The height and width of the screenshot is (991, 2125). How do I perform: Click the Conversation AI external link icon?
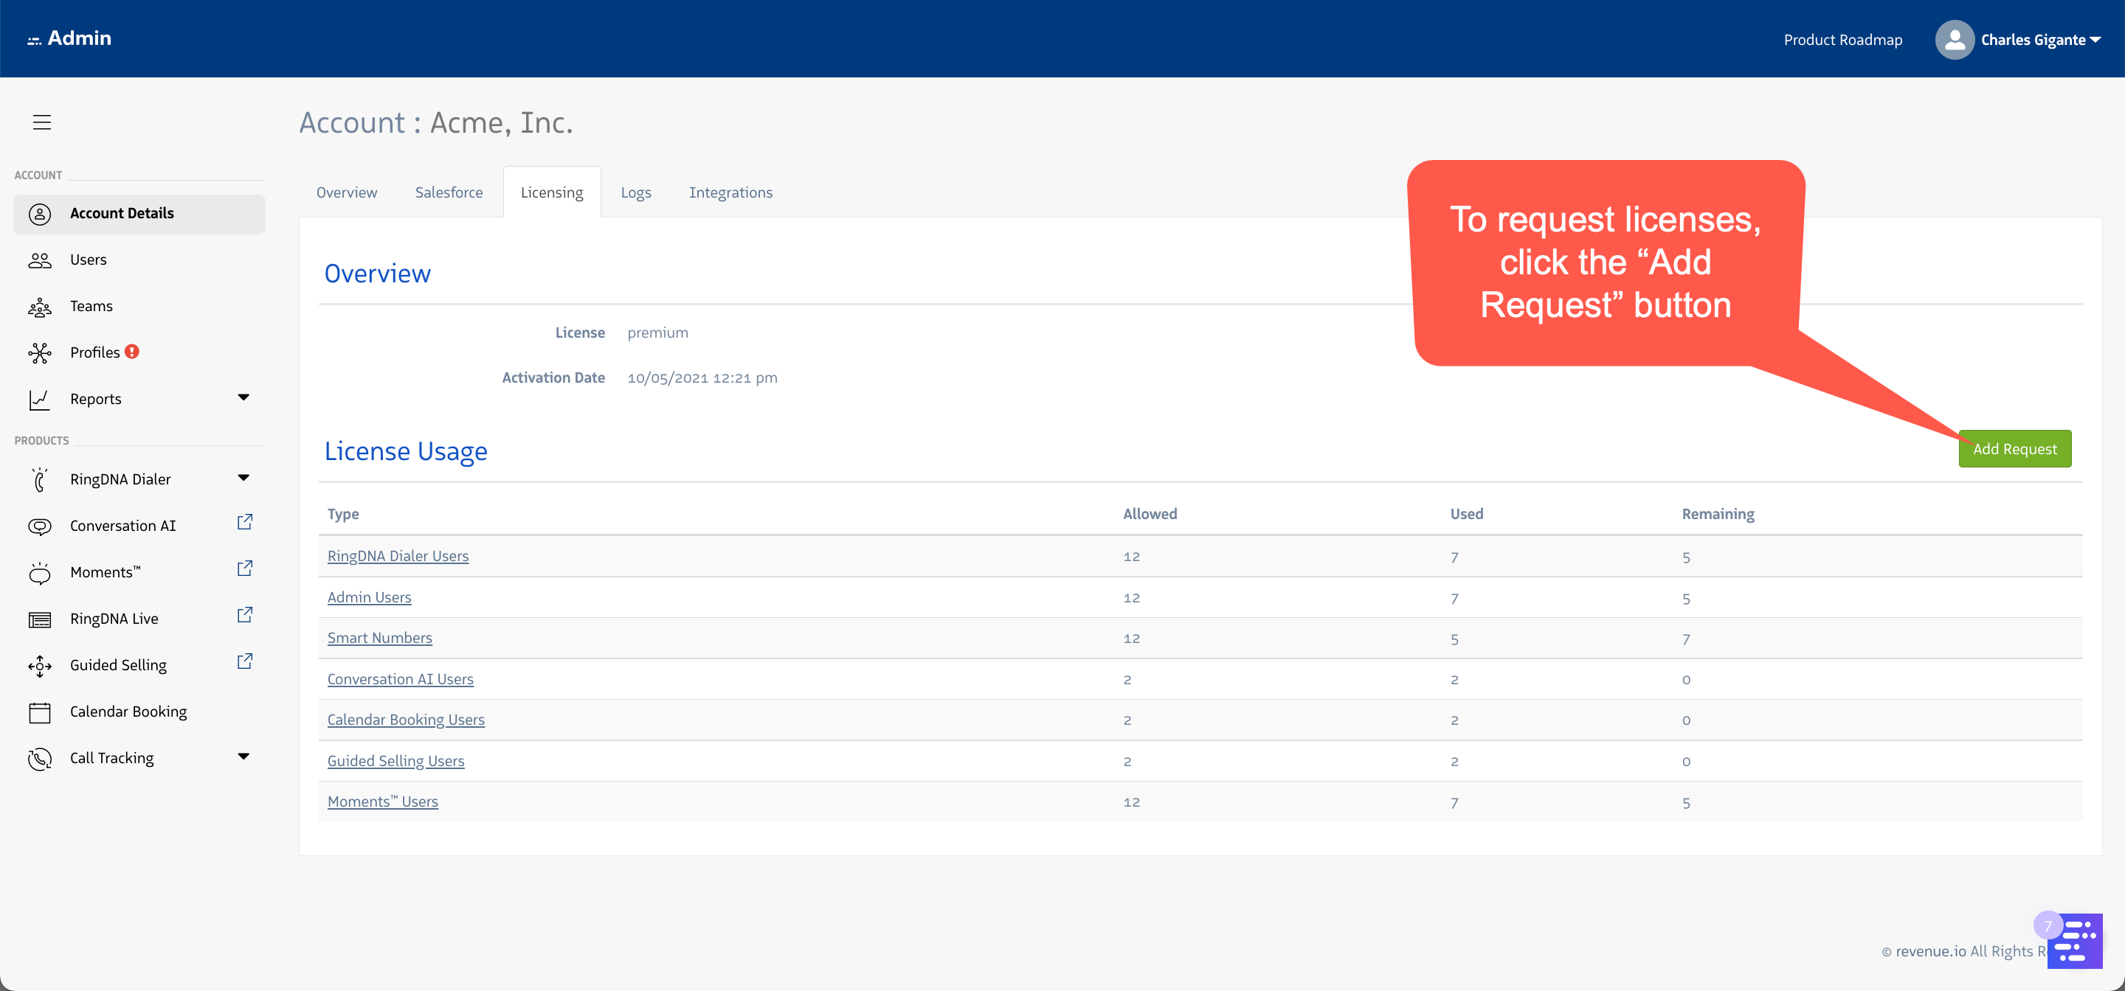pyautogui.click(x=244, y=522)
